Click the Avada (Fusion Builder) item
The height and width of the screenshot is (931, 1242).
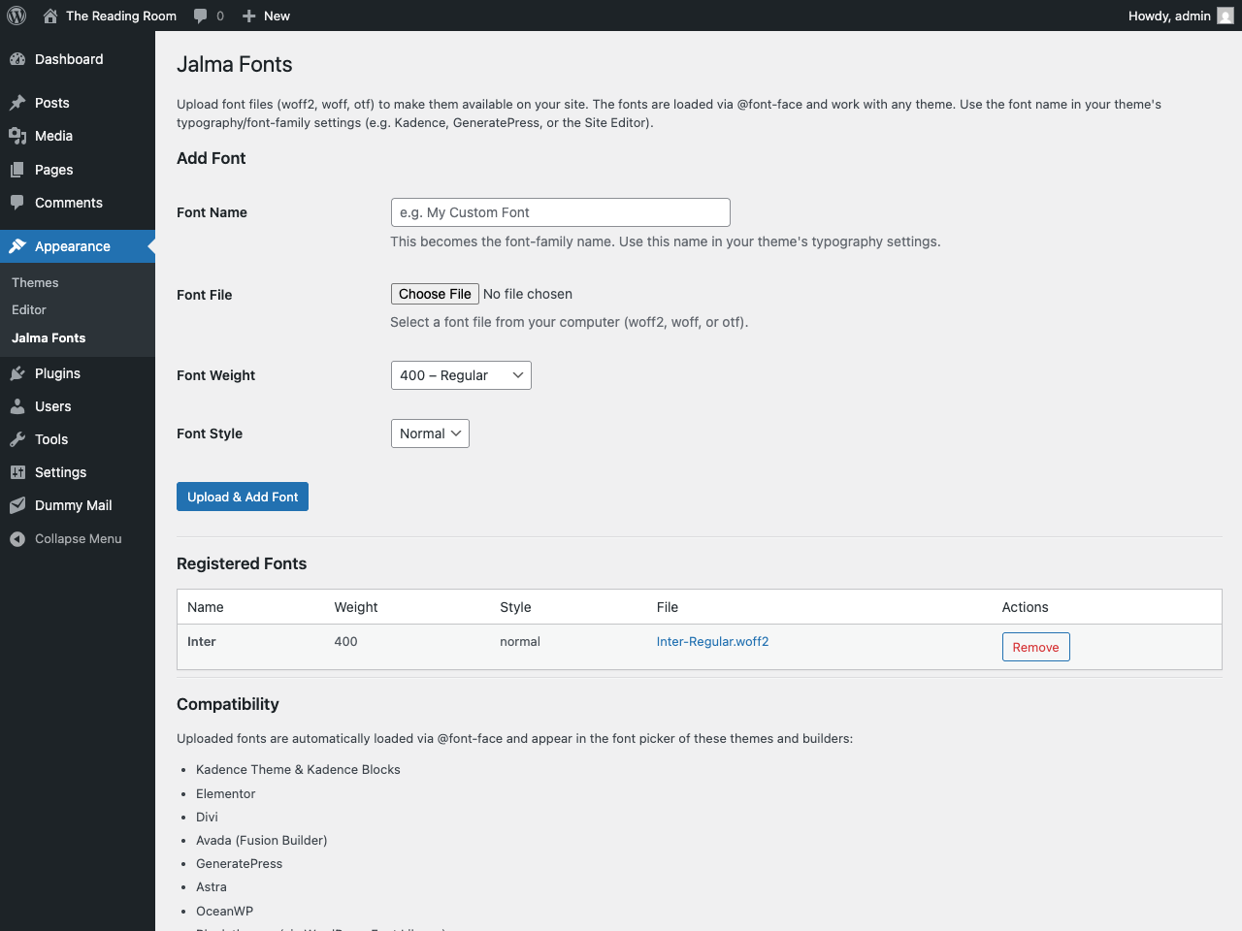(x=262, y=840)
